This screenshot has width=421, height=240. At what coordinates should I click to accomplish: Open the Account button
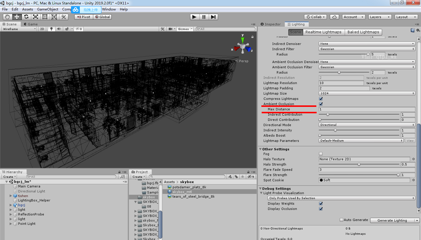353,17
